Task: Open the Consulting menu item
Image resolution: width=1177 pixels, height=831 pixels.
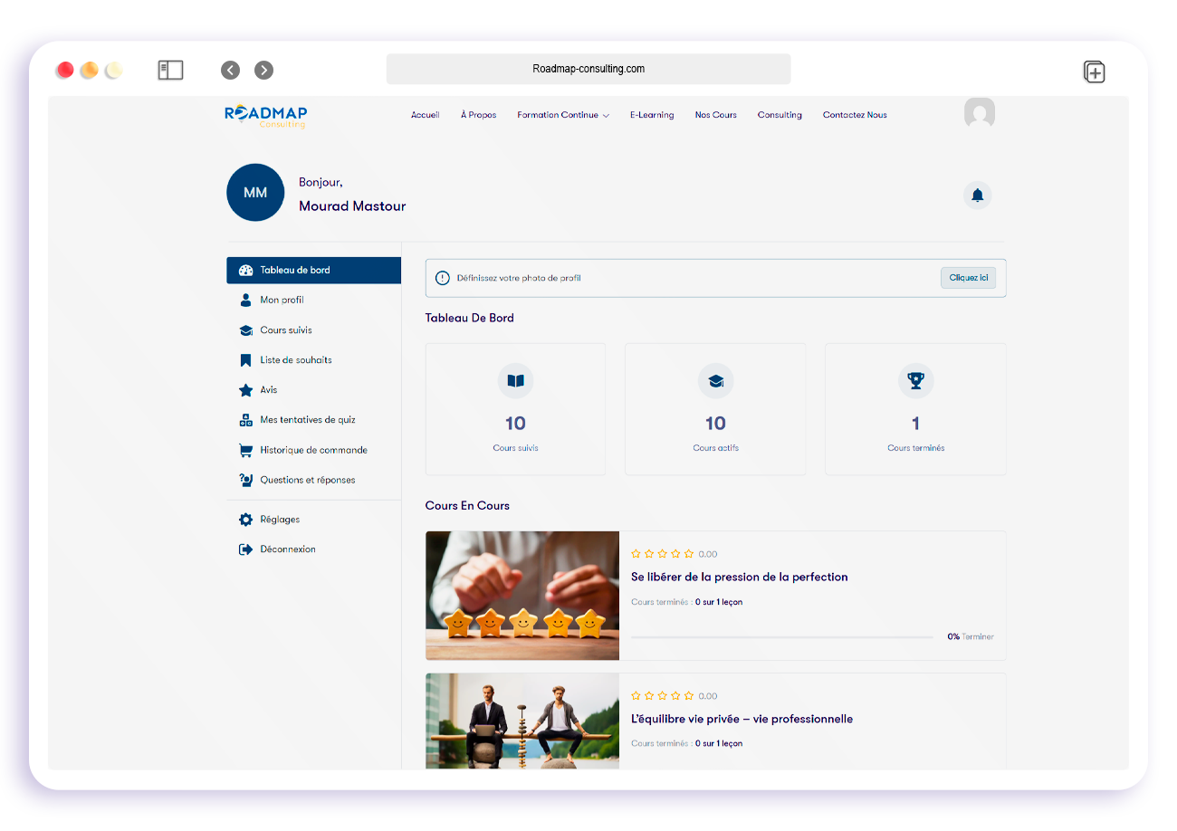Action: (780, 115)
